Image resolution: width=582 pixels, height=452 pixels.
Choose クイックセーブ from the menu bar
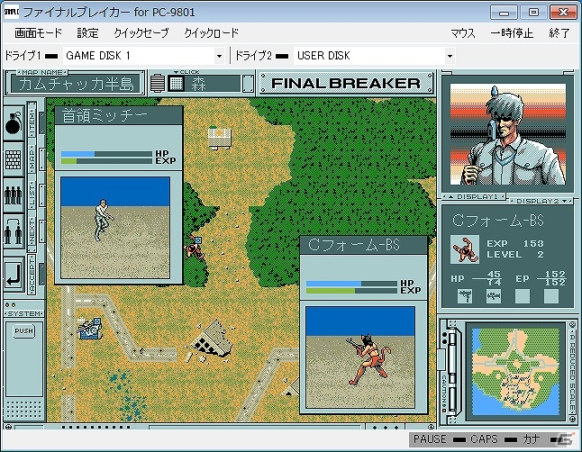tap(141, 33)
